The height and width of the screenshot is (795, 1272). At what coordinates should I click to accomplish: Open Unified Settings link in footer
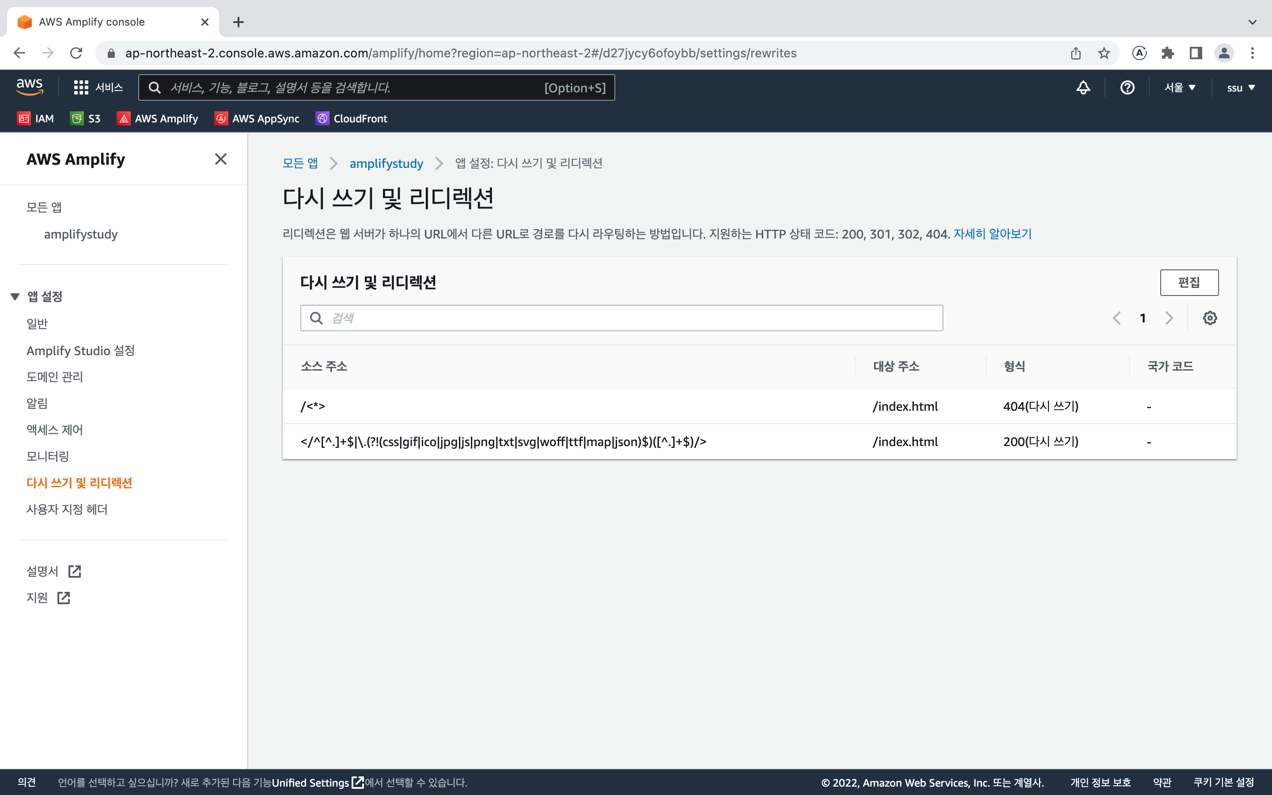[318, 782]
